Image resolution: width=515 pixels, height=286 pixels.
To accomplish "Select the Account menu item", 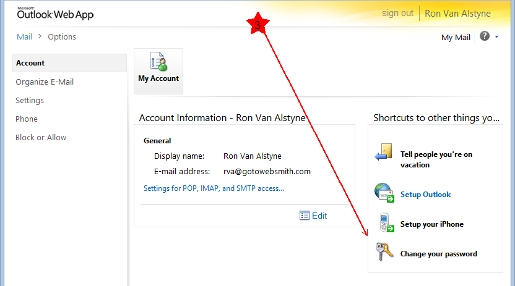I will (69, 63).
